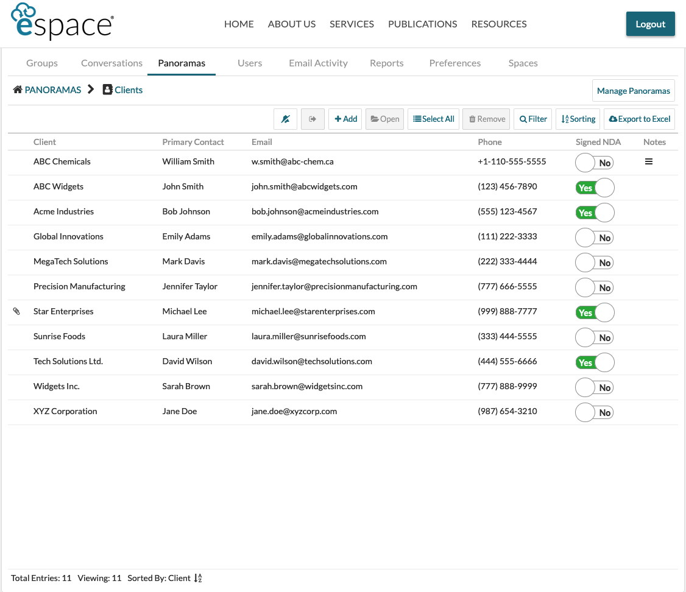The height and width of the screenshot is (592, 686).
Task: Enable Signed NDA for MegaTech Solutions
Action: click(x=595, y=263)
